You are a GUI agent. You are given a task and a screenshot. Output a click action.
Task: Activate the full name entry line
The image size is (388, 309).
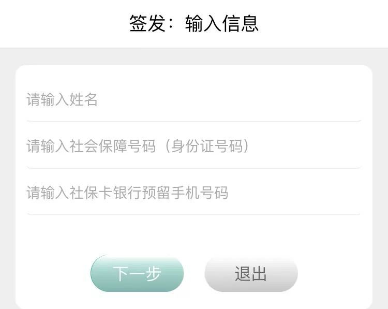193,100
